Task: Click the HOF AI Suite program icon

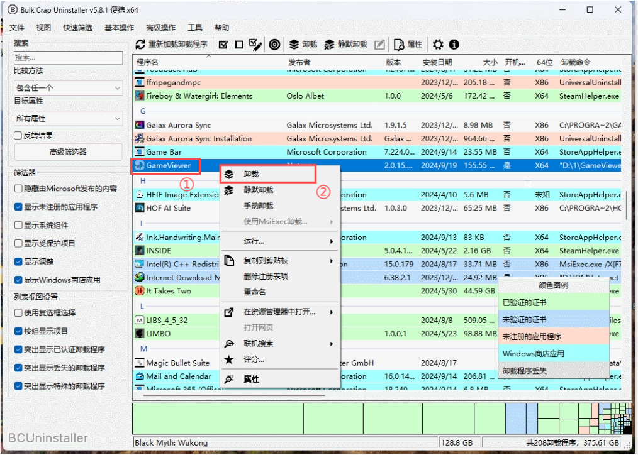Action: pyautogui.click(x=140, y=208)
